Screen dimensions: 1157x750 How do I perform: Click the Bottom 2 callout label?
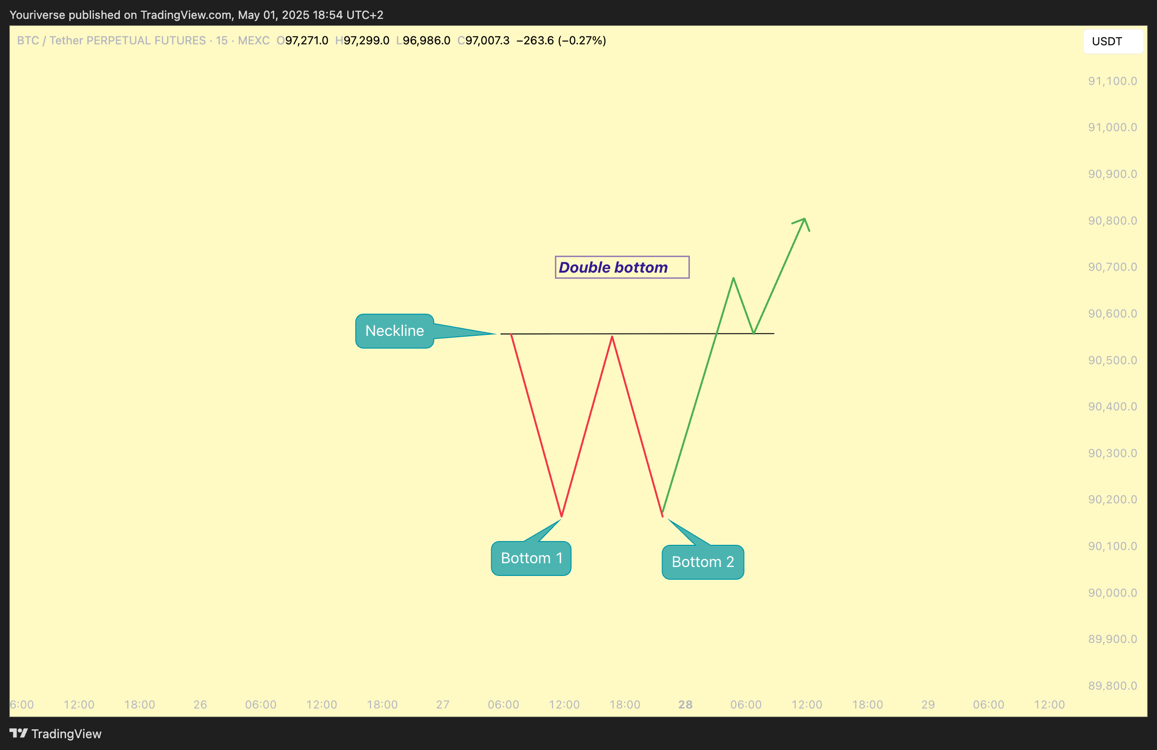tap(703, 562)
